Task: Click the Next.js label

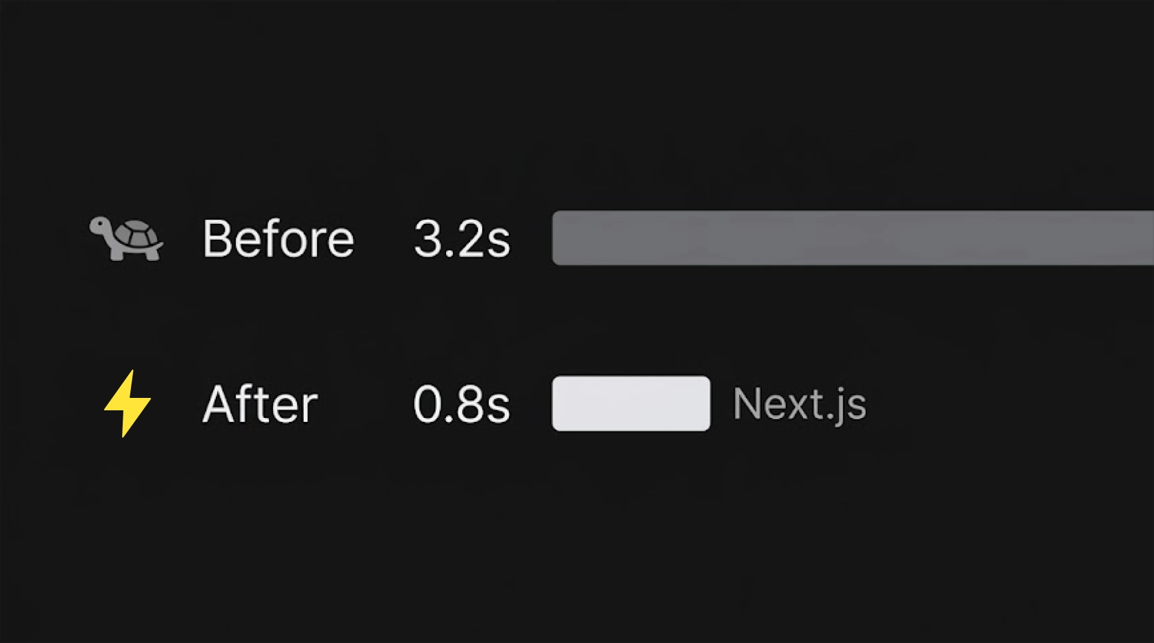Action: [x=799, y=403]
